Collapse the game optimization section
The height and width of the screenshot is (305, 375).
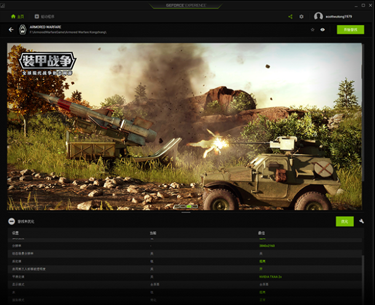12,221
